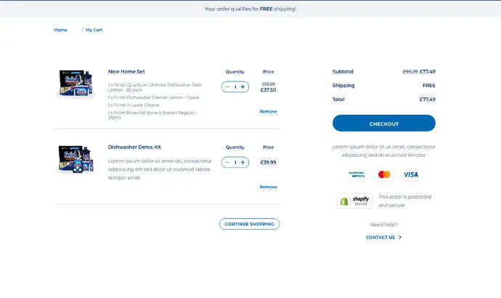Increase quantity of New Home Set

click(243, 87)
